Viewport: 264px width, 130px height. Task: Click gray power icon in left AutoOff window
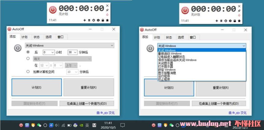click(x=18, y=48)
